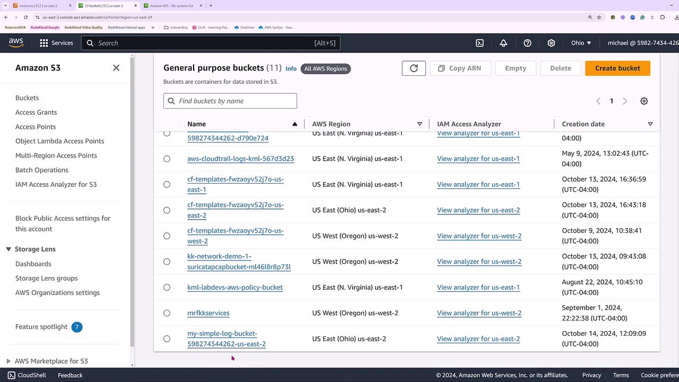This screenshot has width=679, height=382.
Task: Click the All AWS Regions badge
Action: (x=326, y=68)
